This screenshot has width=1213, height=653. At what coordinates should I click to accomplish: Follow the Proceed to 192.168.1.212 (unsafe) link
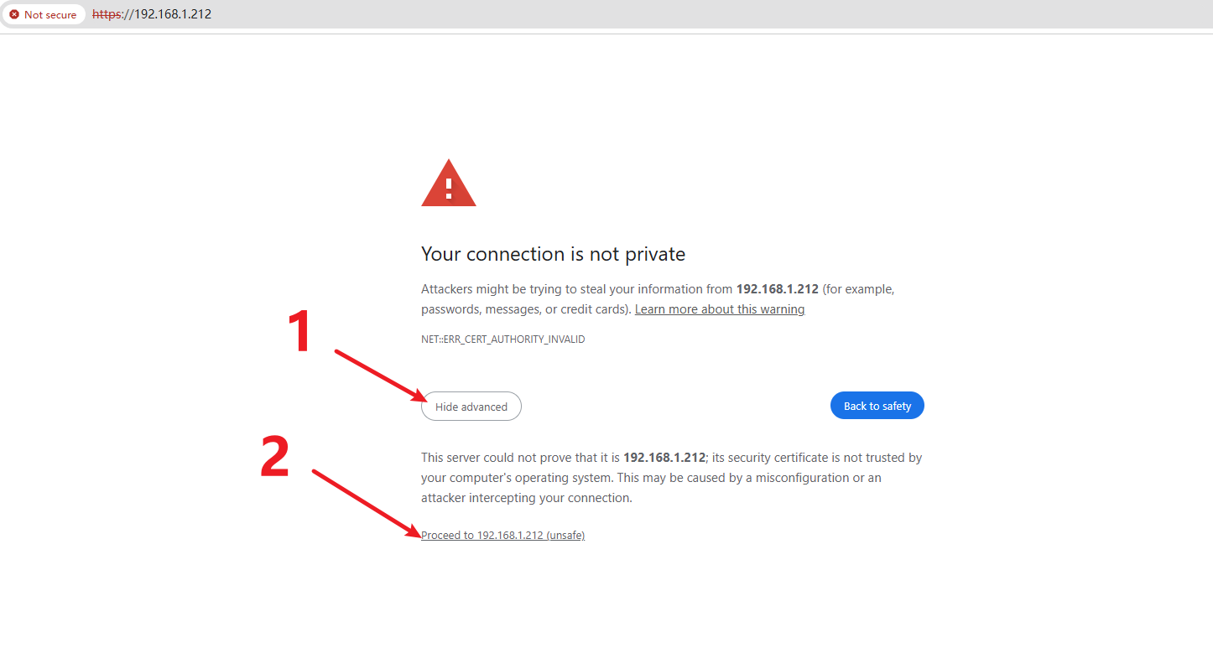coord(502,536)
